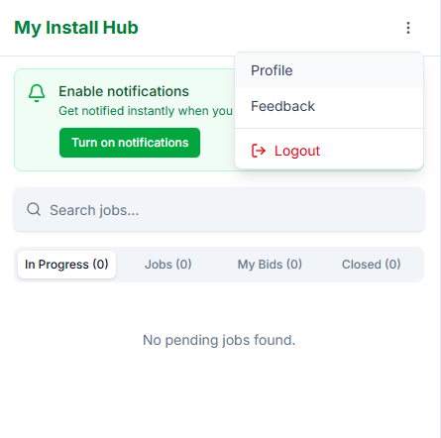Click the My Install Hub title
Image resolution: width=441 pixels, height=438 pixels.
pyautogui.click(x=76, y=28)
